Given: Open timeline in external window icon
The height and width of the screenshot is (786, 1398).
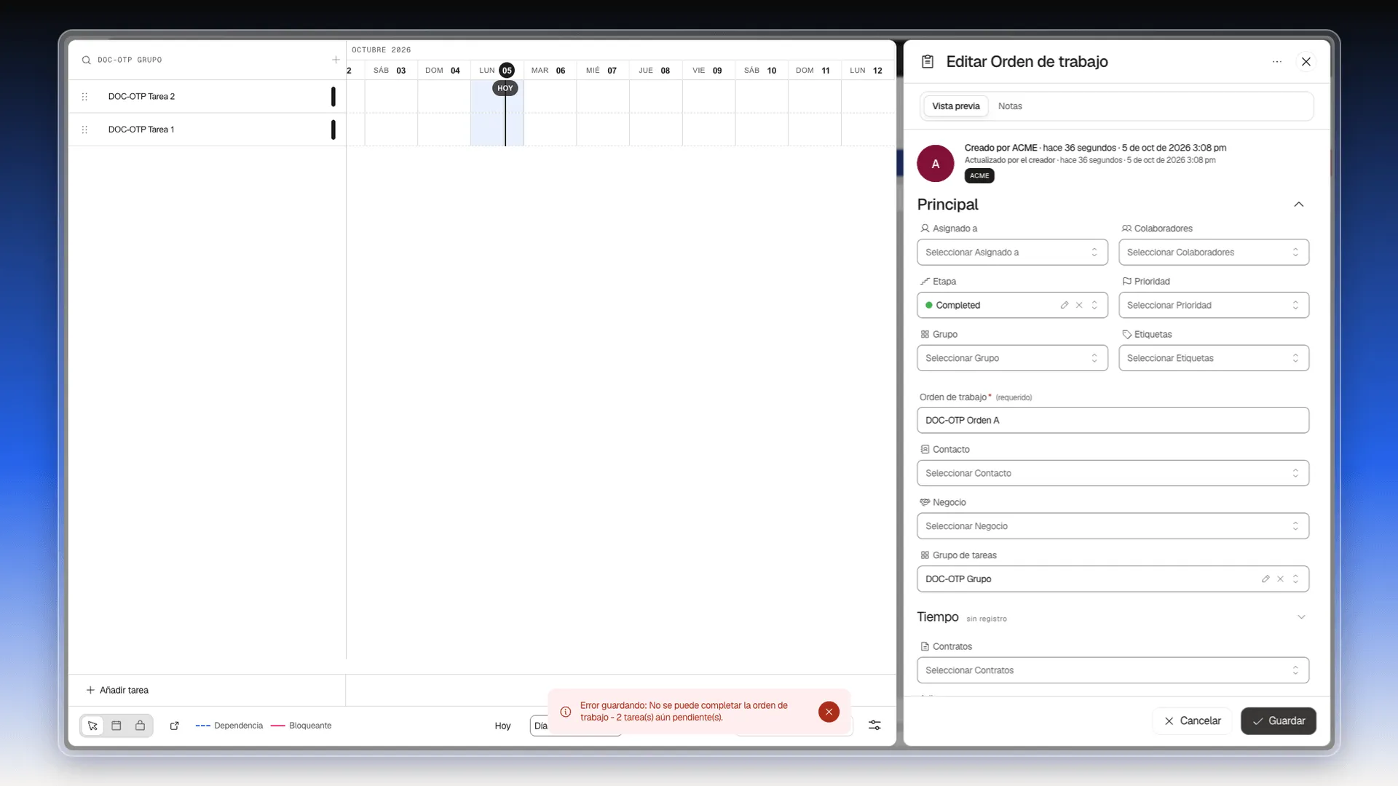Looking at the screenshot, I should pyautogui.click(x=175, y=726).
